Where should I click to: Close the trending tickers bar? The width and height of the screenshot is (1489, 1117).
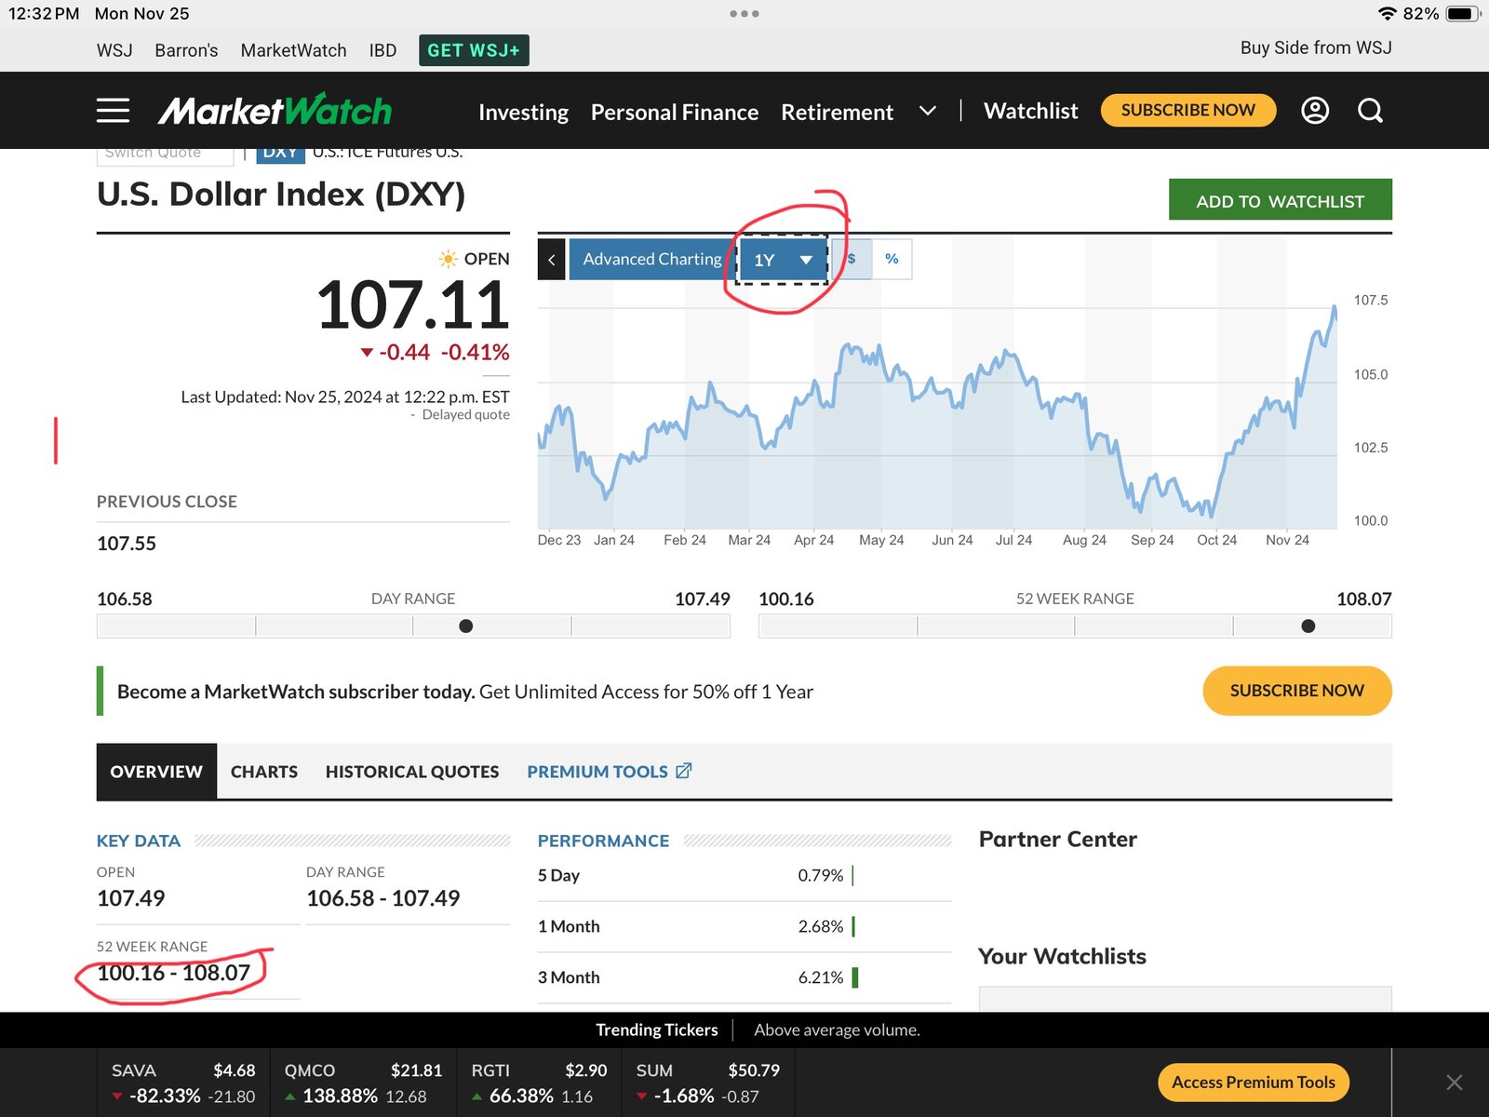(1454, 1082)
